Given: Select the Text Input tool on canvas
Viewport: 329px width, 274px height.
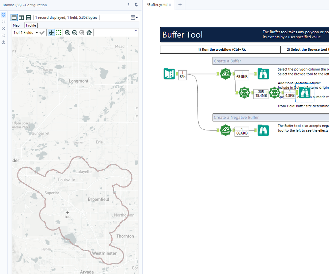Looking at the screenshot, I should 169,74.
